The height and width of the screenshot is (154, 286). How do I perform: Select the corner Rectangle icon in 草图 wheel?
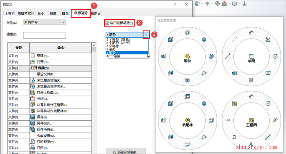click(x=268, y=73)
